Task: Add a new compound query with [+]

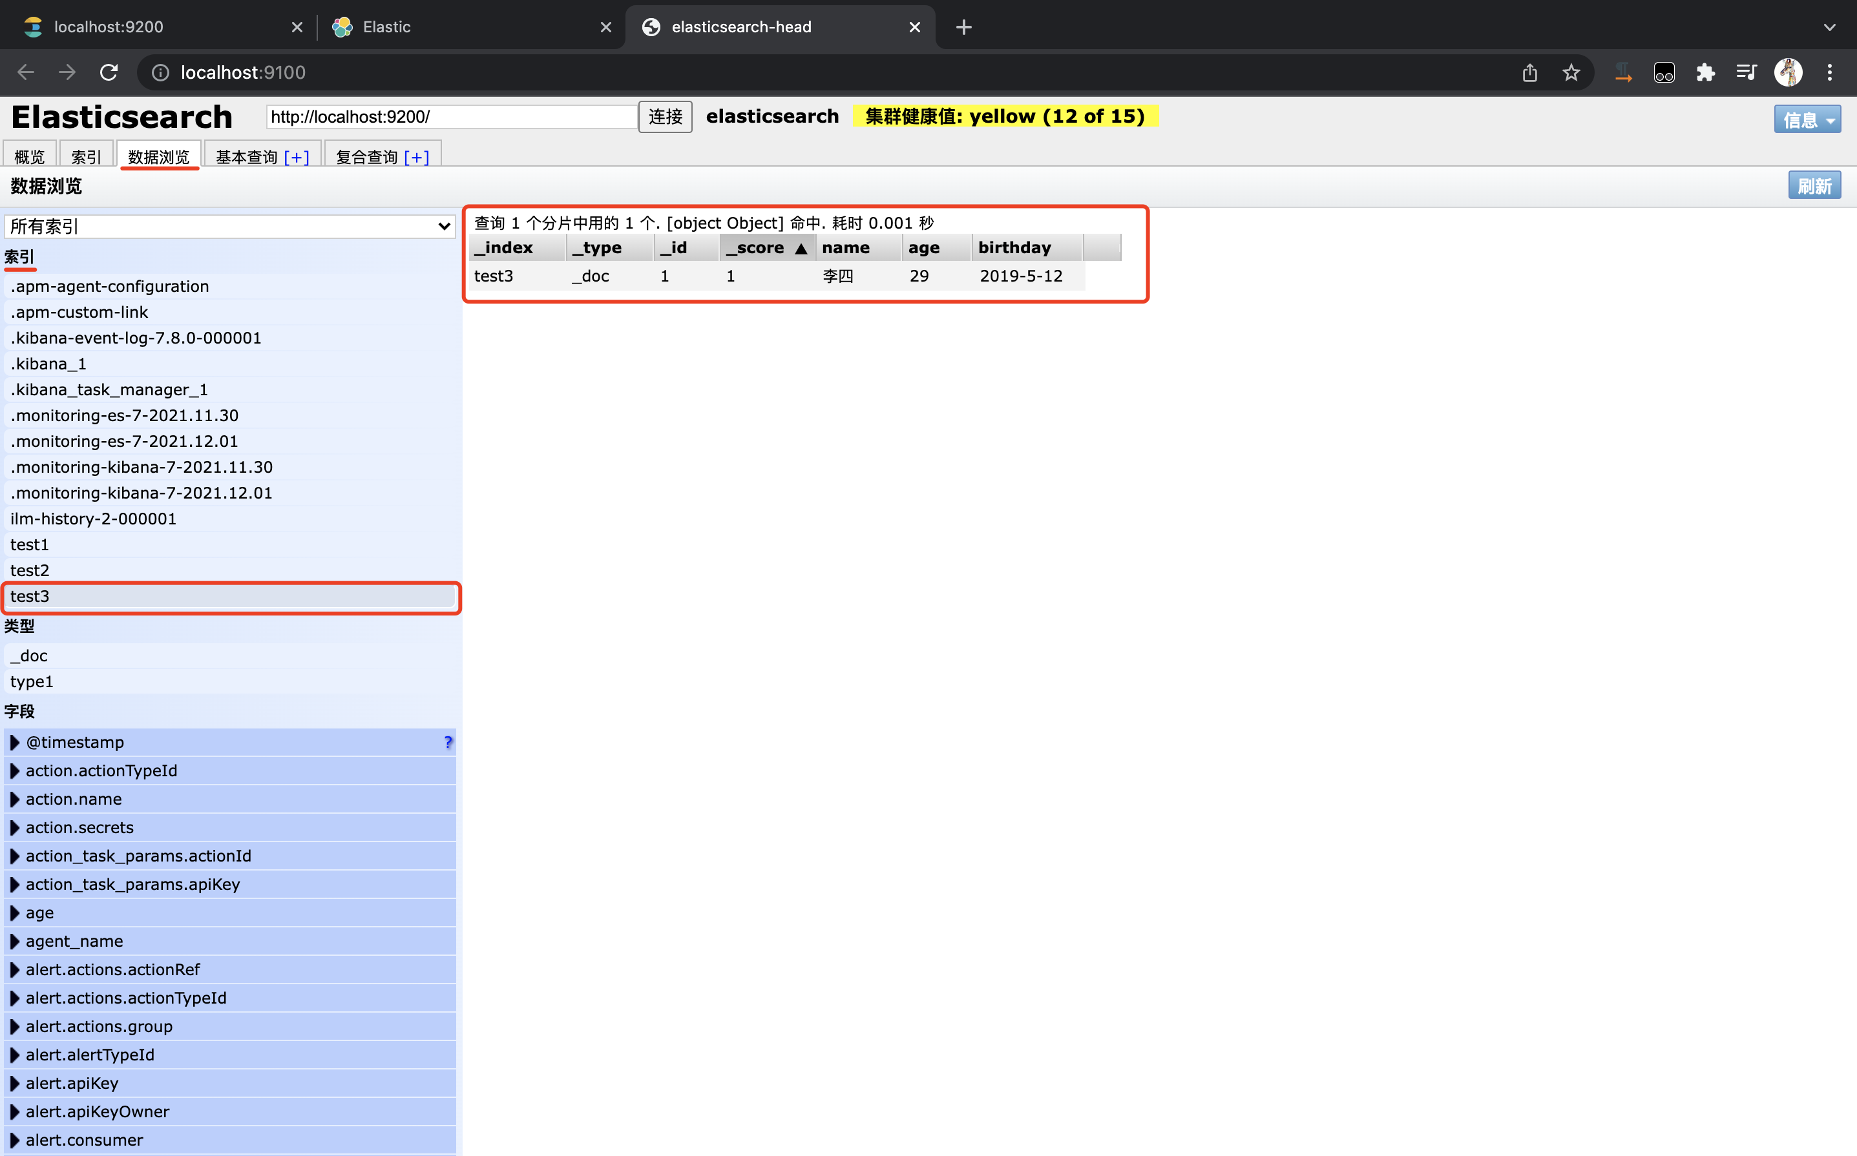Action: pos(416,157)
